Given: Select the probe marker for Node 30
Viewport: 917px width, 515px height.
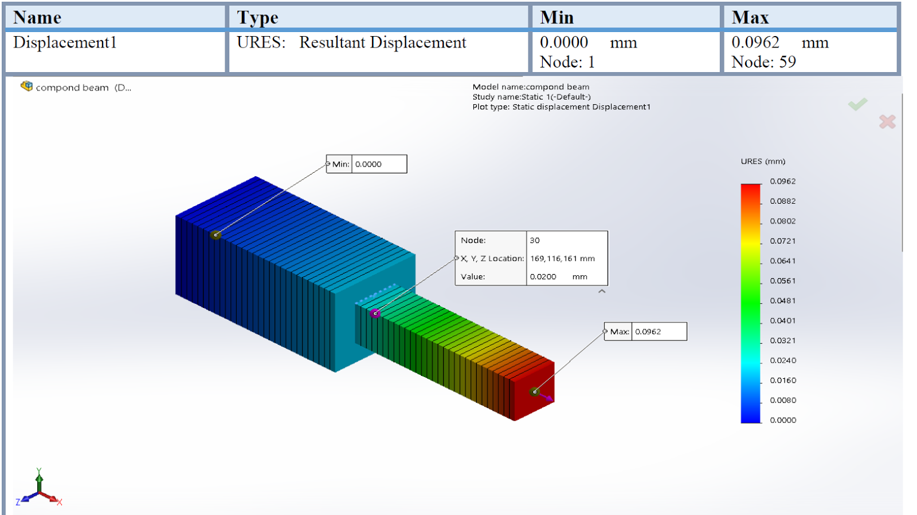Looking at the screenshot, I should pos(376,312).
